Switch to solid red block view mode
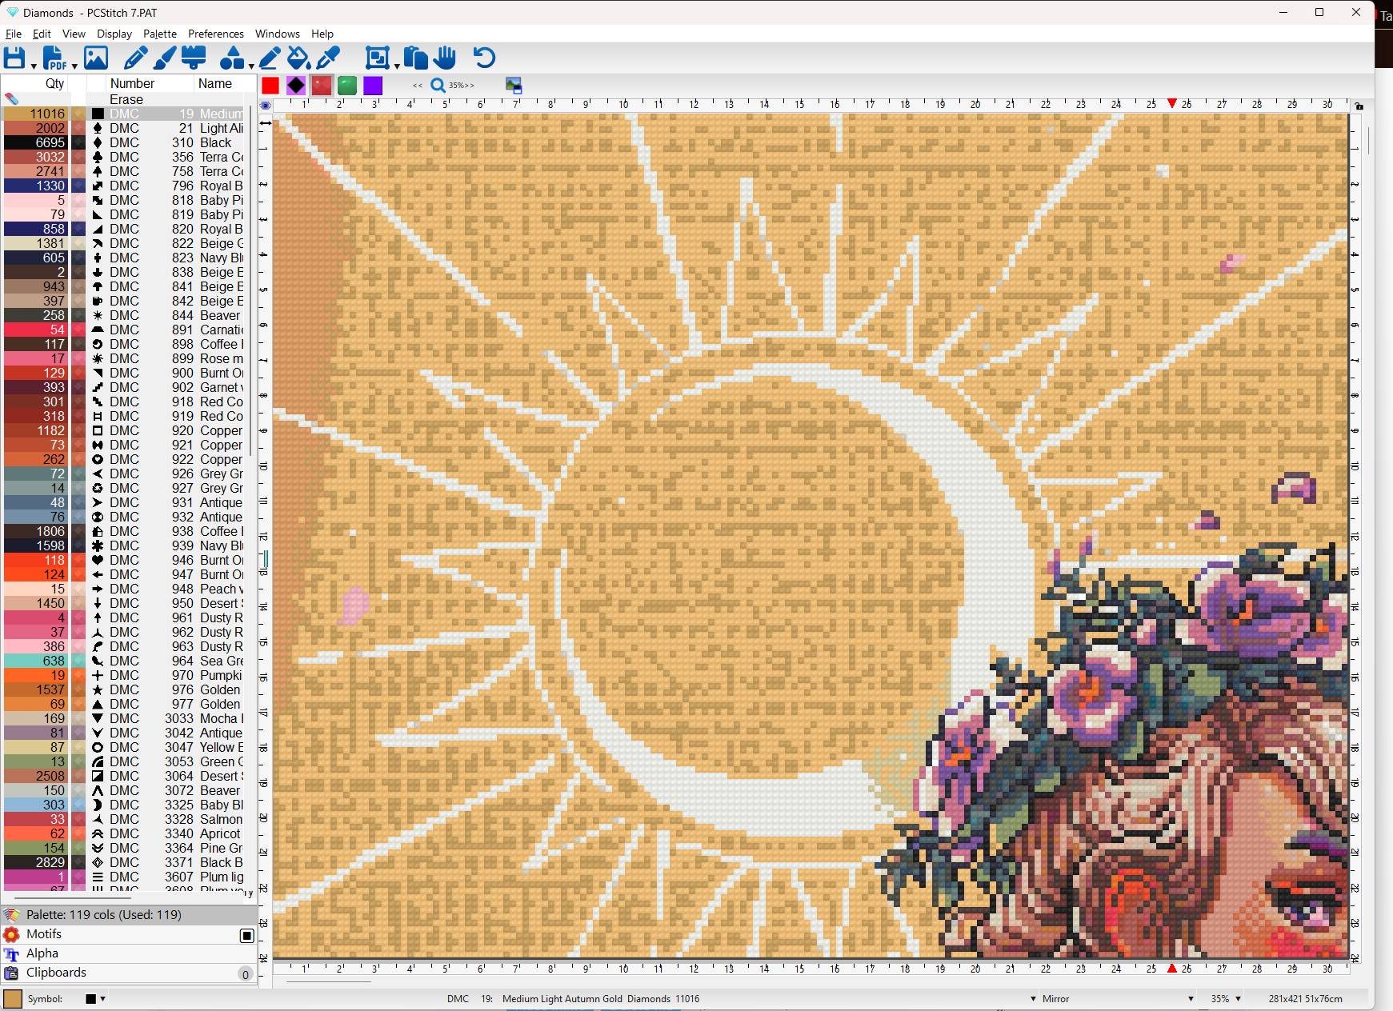The height and width of the screenshot is (1011, 1393). [270, 85]
